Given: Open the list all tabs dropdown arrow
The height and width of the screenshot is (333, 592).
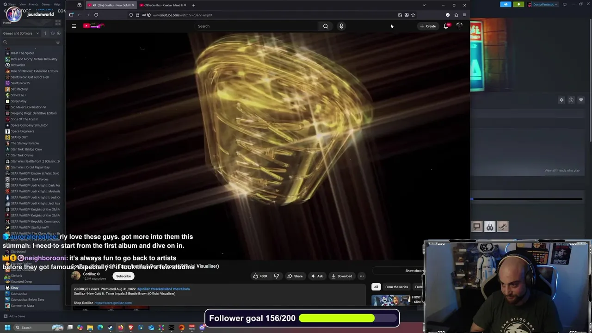Looking at the screenshot, I should point(424,5).
